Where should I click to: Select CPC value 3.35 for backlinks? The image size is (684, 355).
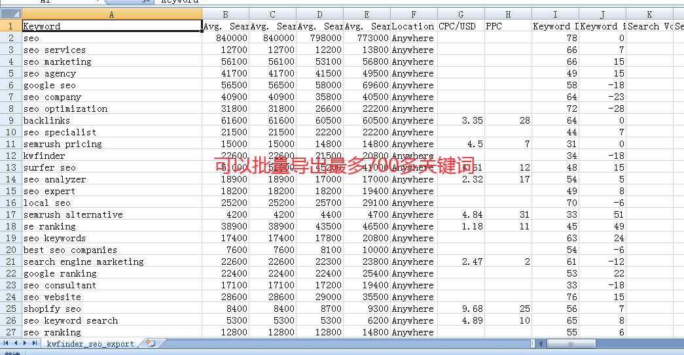coord(461,120)
